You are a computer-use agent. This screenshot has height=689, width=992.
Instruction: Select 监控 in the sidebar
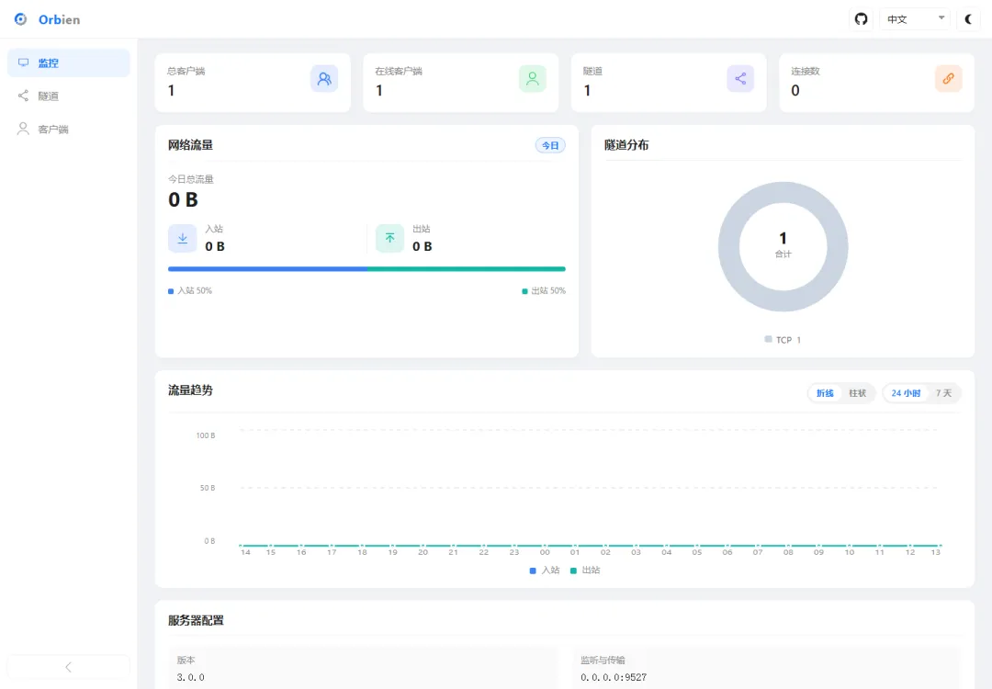[x=68, y=62]
